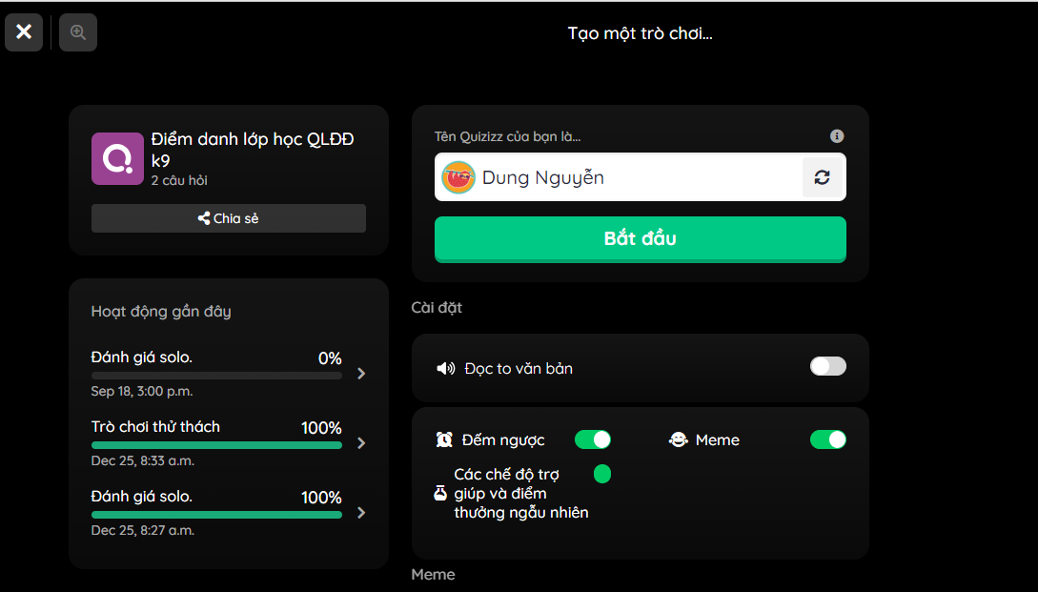Click the zoom magnifier icon
Viewport: 1038px width, 592px height.
pyautogui.click(x=78, y=32)
